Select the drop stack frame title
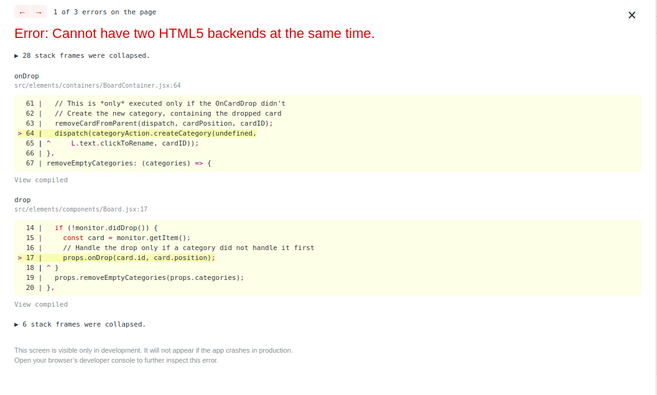This screenshot has height=395, width=657. (x=22, y=200)
